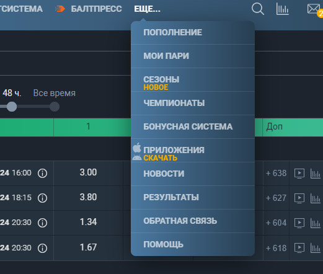323x274 pixels.
Task: Open video stream icon for +618 row
Action: click(x=299, y=248)
